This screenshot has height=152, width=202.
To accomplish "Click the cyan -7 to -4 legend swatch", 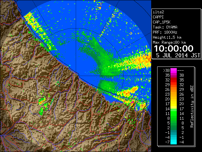I will [x=174, y=142].
